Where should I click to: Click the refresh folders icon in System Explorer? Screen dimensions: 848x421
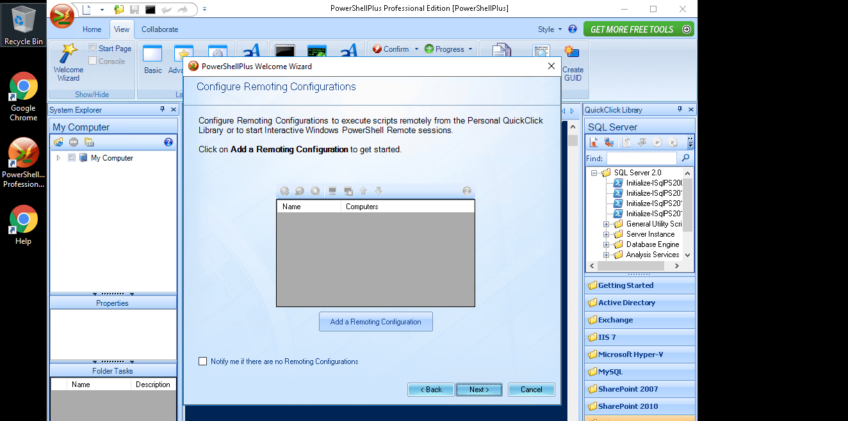coord(58,143)
